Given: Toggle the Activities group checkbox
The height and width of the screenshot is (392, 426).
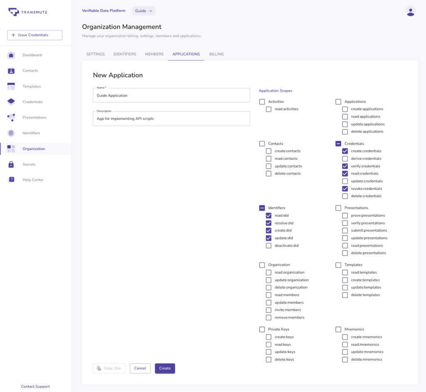Looking at the screenshot, I should point(262,102).
